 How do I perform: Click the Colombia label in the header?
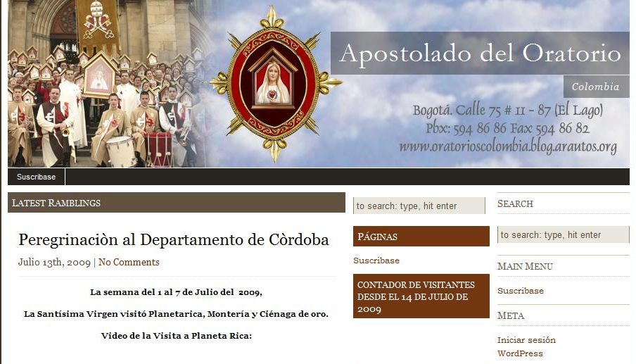(596, 87)
